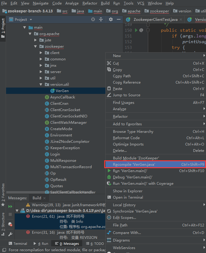Toggle the 0: Messages tool window

pos(67,244)
